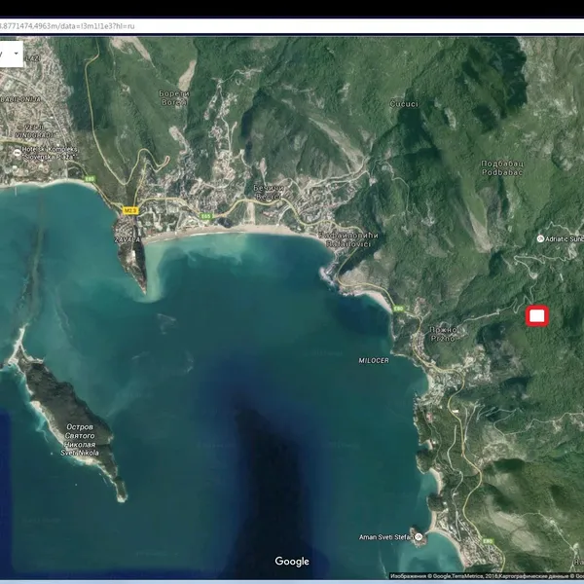Click the browser address bar URL field
The image size is (584, 584).
[292, 26]
